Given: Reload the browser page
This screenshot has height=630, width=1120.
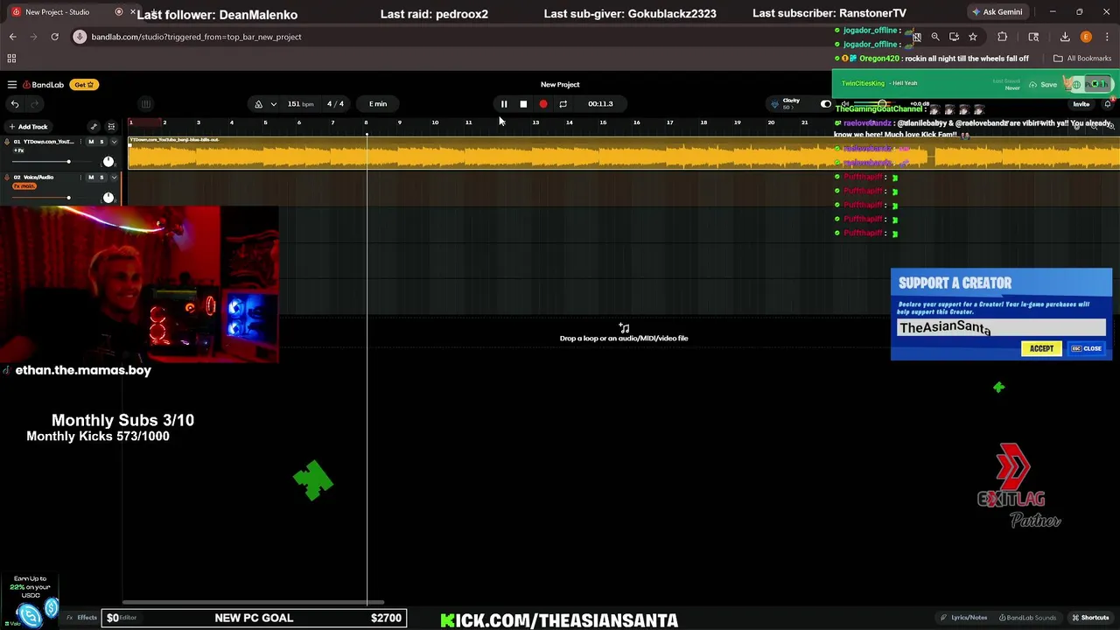Looking at the screenshot, I should [54, 37].
